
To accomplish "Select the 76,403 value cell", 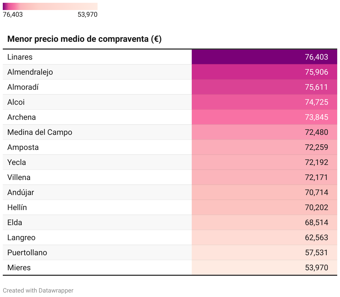I will pyautogui.click(x=264, y=57).
